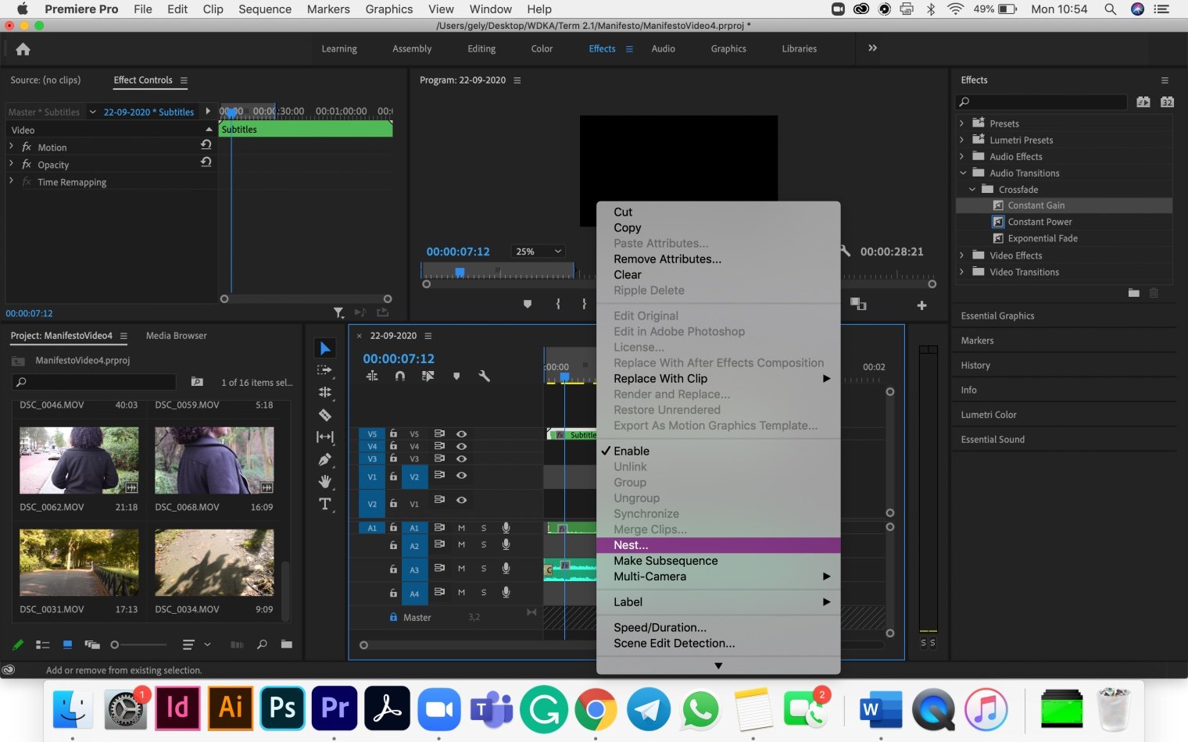The width and height of the screenshot is (1188, 742).
Task: Open the Sequence menu in menu bar
Action: pos(265,9)
